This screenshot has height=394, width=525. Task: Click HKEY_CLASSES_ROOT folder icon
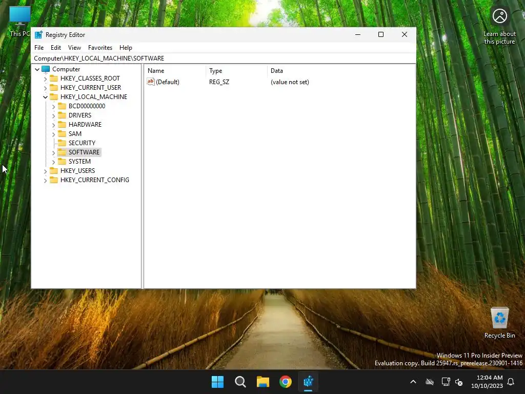(53, 78)
